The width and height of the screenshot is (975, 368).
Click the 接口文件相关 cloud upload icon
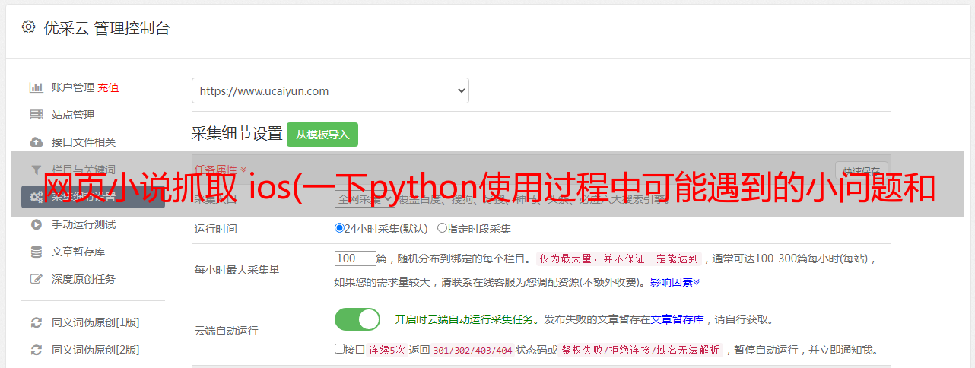pos(36,142)
